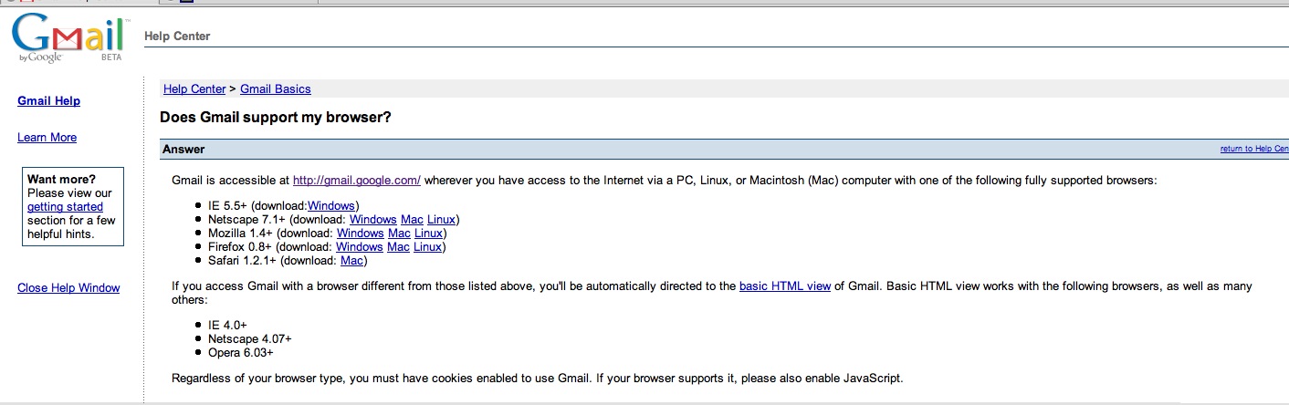Download Firefox 0.8+ for Linux
The height and width of the screenshot is (405, 1289).
427,247
